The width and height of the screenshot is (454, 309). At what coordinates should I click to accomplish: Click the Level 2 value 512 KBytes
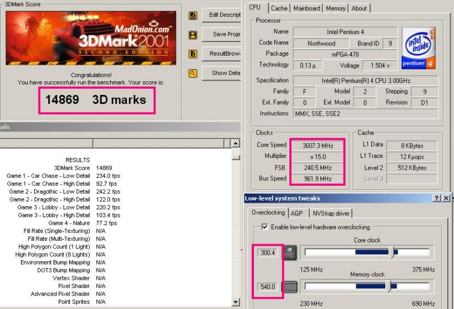(x=412, y=168)
